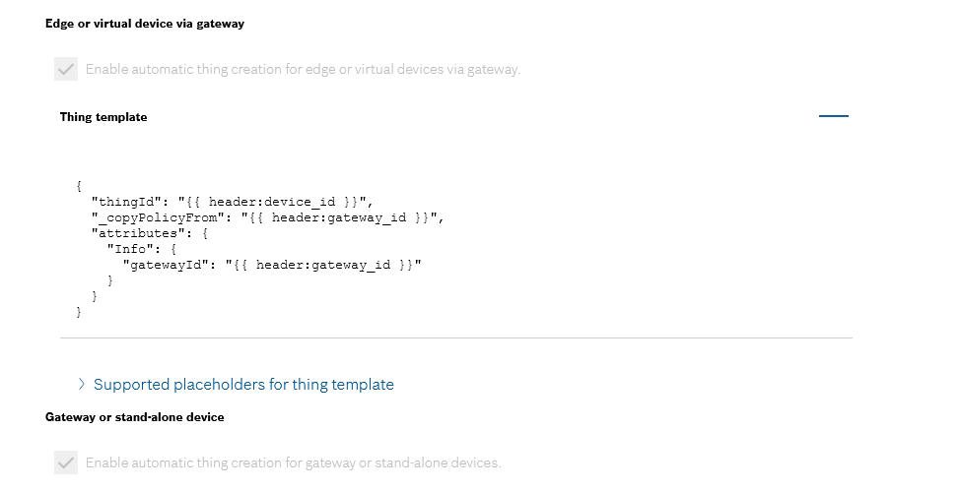This screenshot has height=492, width=961.
Task: Click the label text for the gateway or stand-alone devices option
Action: point(293,462)
